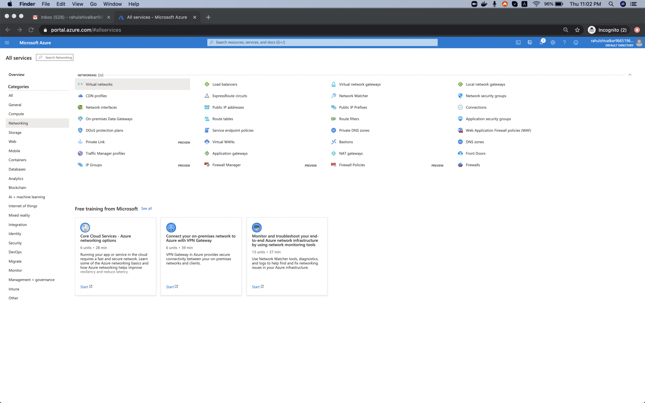Select the Networking category in sidebar
The width and height of the screenshot is (645, 403).
point(18,123)
